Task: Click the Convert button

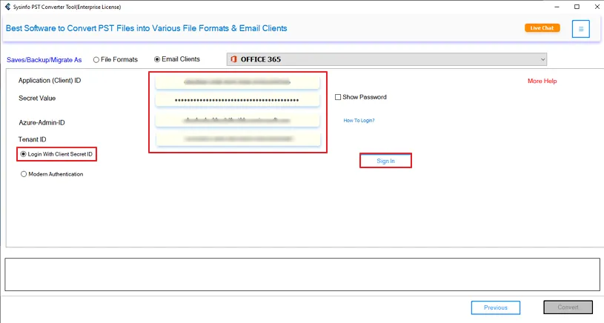Action: [568, 307]
